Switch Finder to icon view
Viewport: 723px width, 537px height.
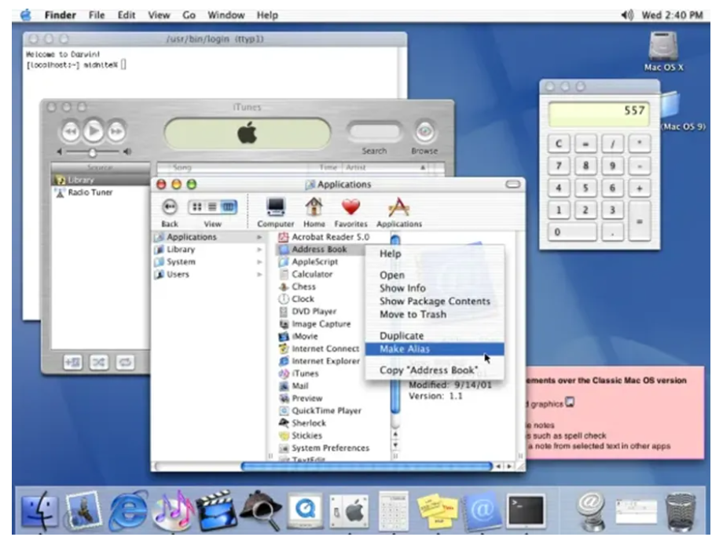pos(197,207)
